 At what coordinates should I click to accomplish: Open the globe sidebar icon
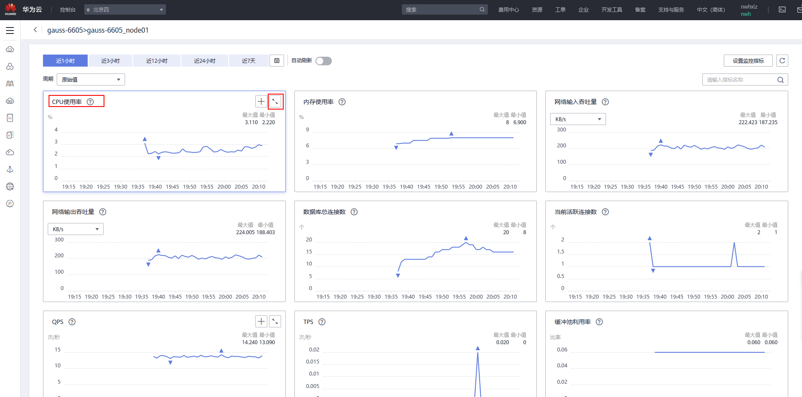click(x=10, y=186)
